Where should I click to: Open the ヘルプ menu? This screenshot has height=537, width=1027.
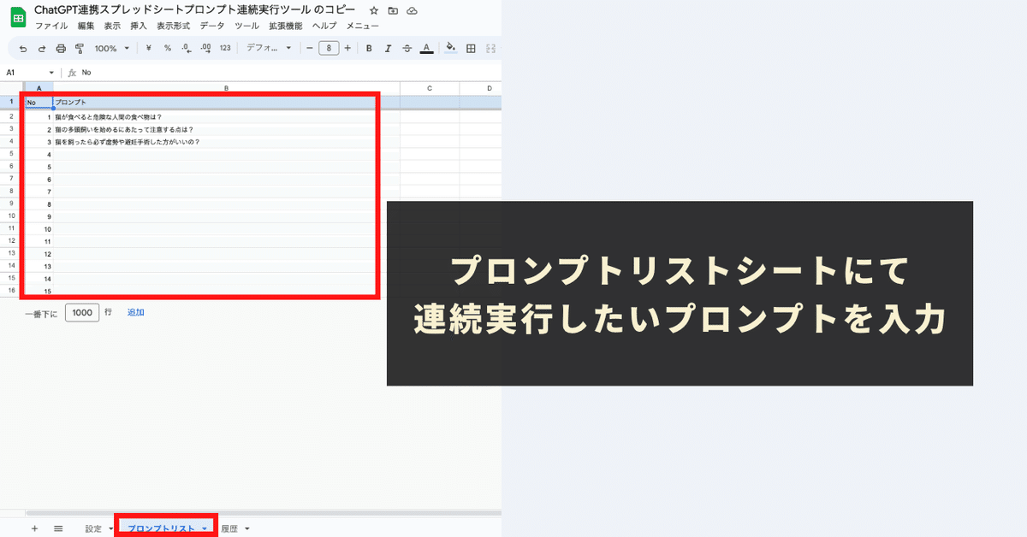pos(324,27)
